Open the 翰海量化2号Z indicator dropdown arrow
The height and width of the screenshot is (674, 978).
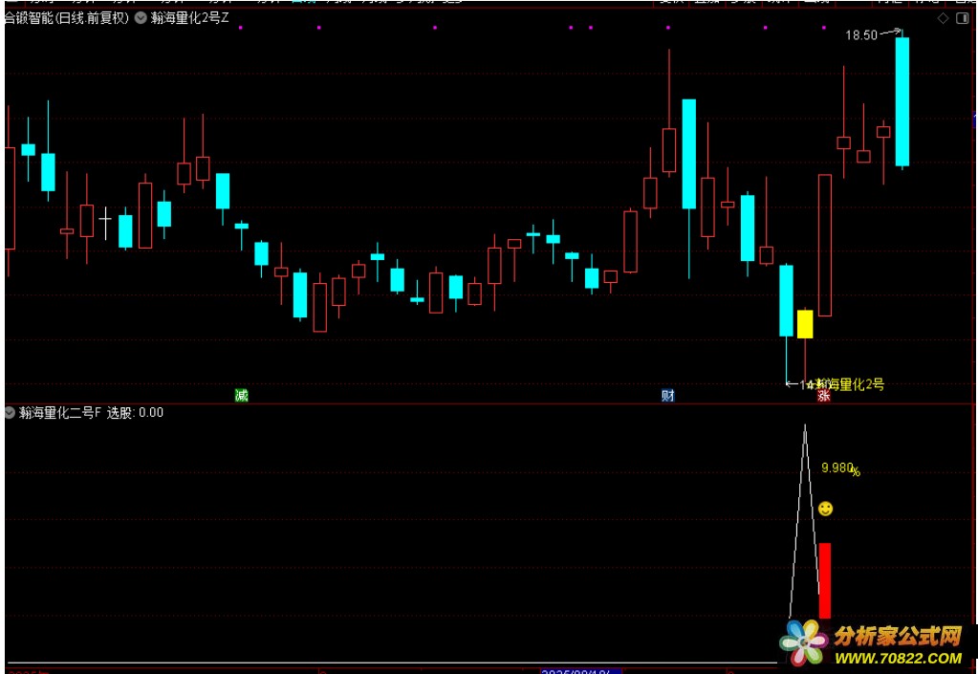click(x=141, y=18)
